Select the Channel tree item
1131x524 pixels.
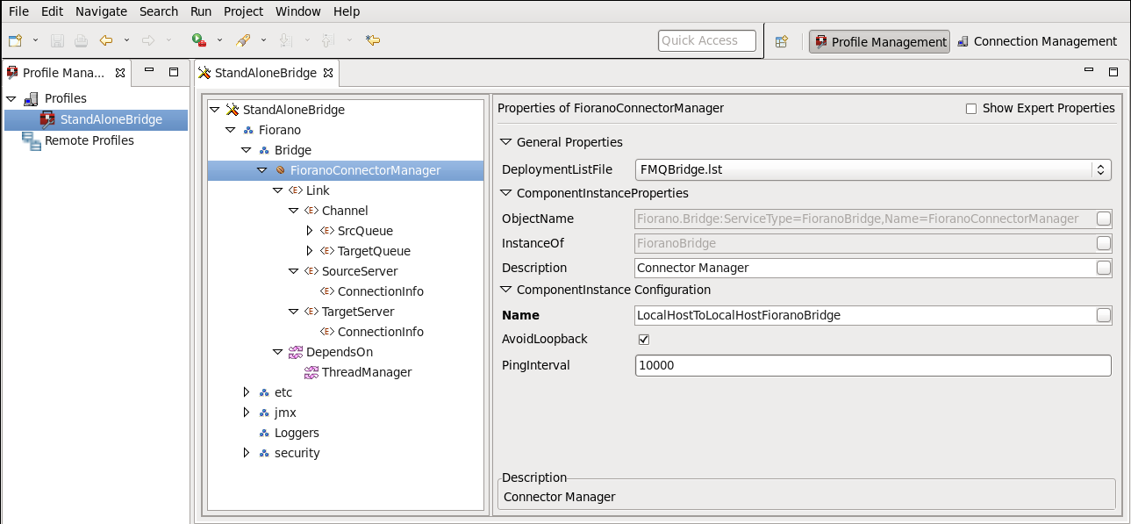point(345,211)
